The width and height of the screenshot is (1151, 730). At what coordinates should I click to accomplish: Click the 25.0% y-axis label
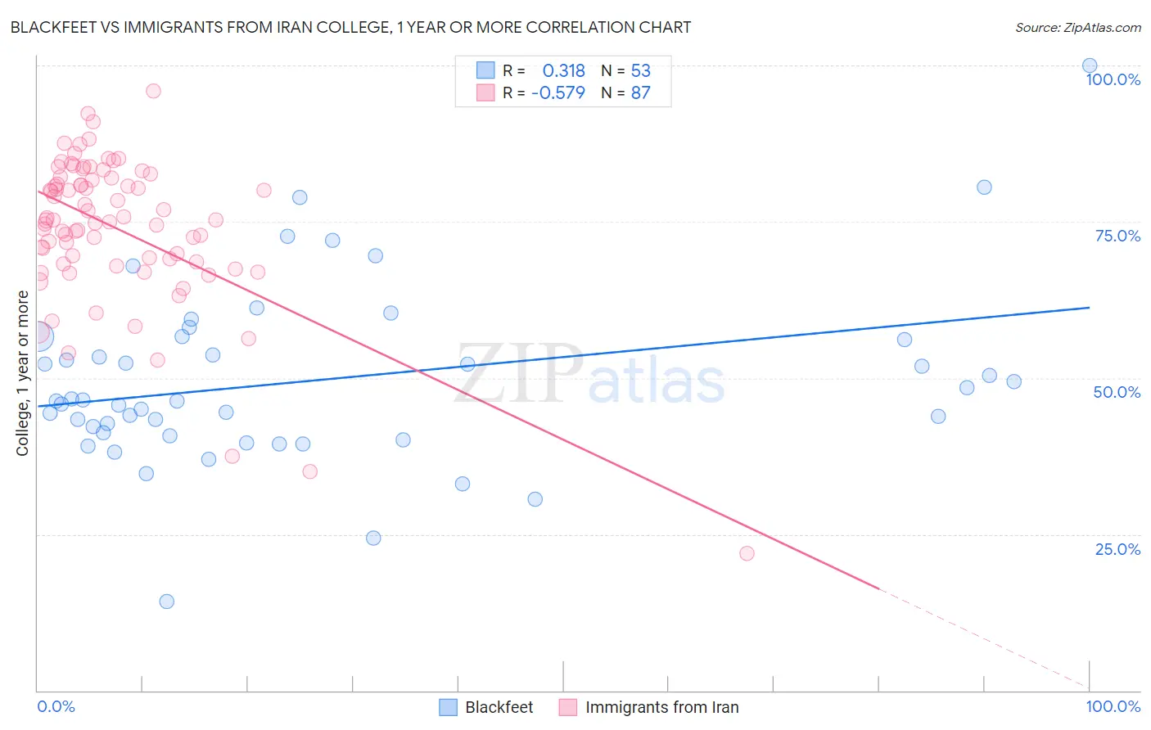1117,549
